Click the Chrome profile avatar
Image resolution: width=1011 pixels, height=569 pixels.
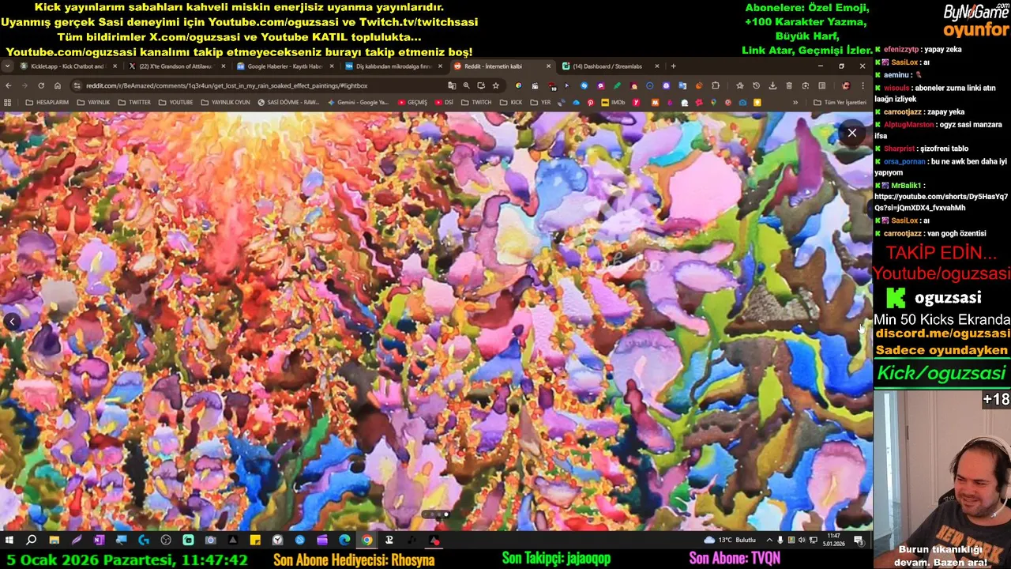coord(846,85)
